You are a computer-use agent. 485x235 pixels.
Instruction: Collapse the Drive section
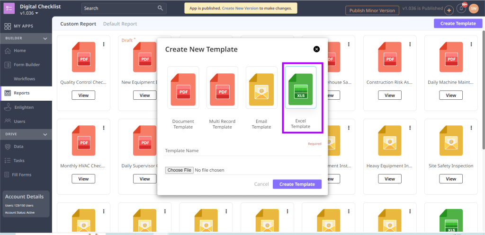point(45,135)
